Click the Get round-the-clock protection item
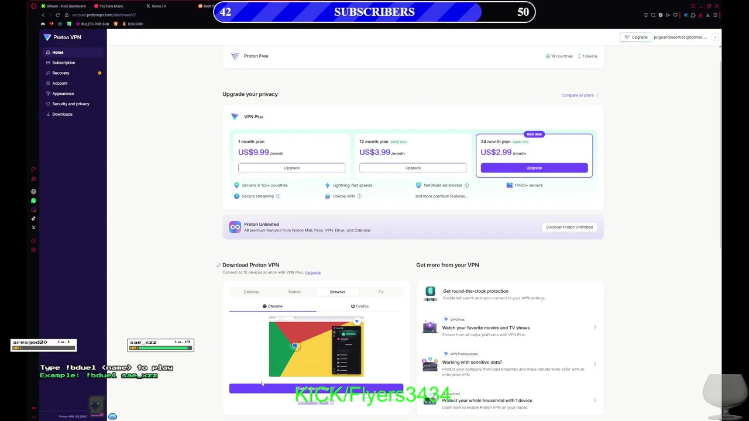Screen dimensions: 749x421 (x=510, y=294)
